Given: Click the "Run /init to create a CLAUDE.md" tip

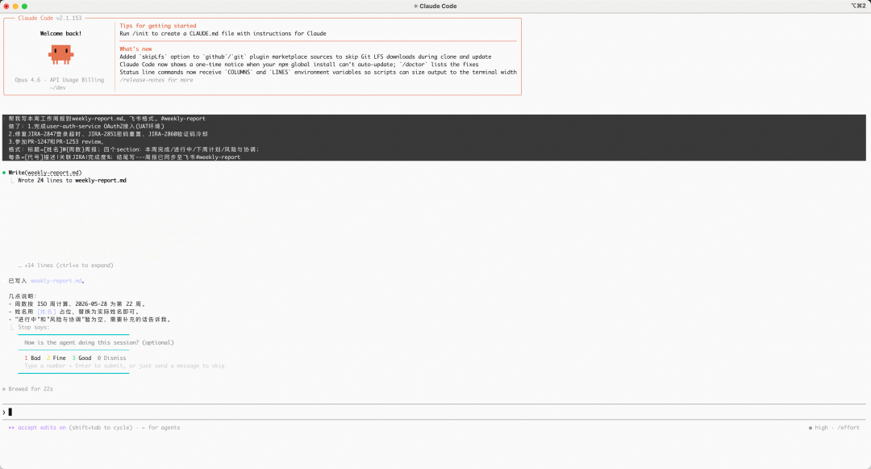Looking at the screenshot, I should point(223,33).
